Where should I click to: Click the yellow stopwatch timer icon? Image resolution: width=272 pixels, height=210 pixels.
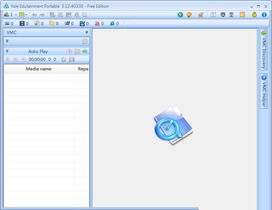click(254, 15)
